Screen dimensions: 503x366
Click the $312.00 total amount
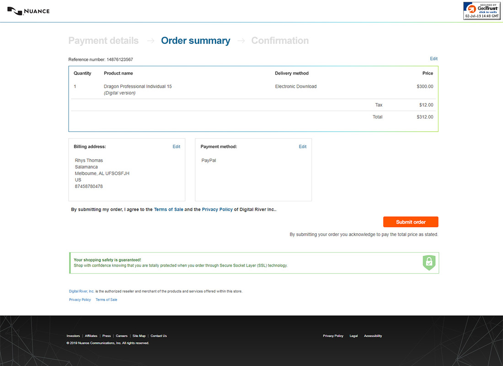[x=425, y=117]
